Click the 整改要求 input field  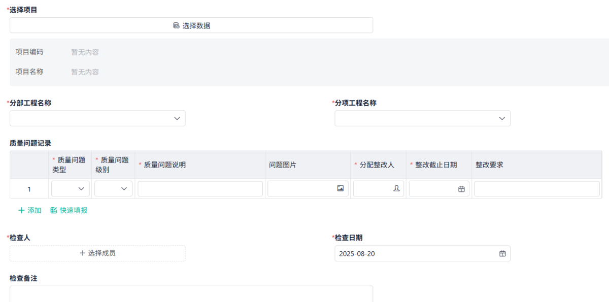pyautogui.click(x=536, y=188)
